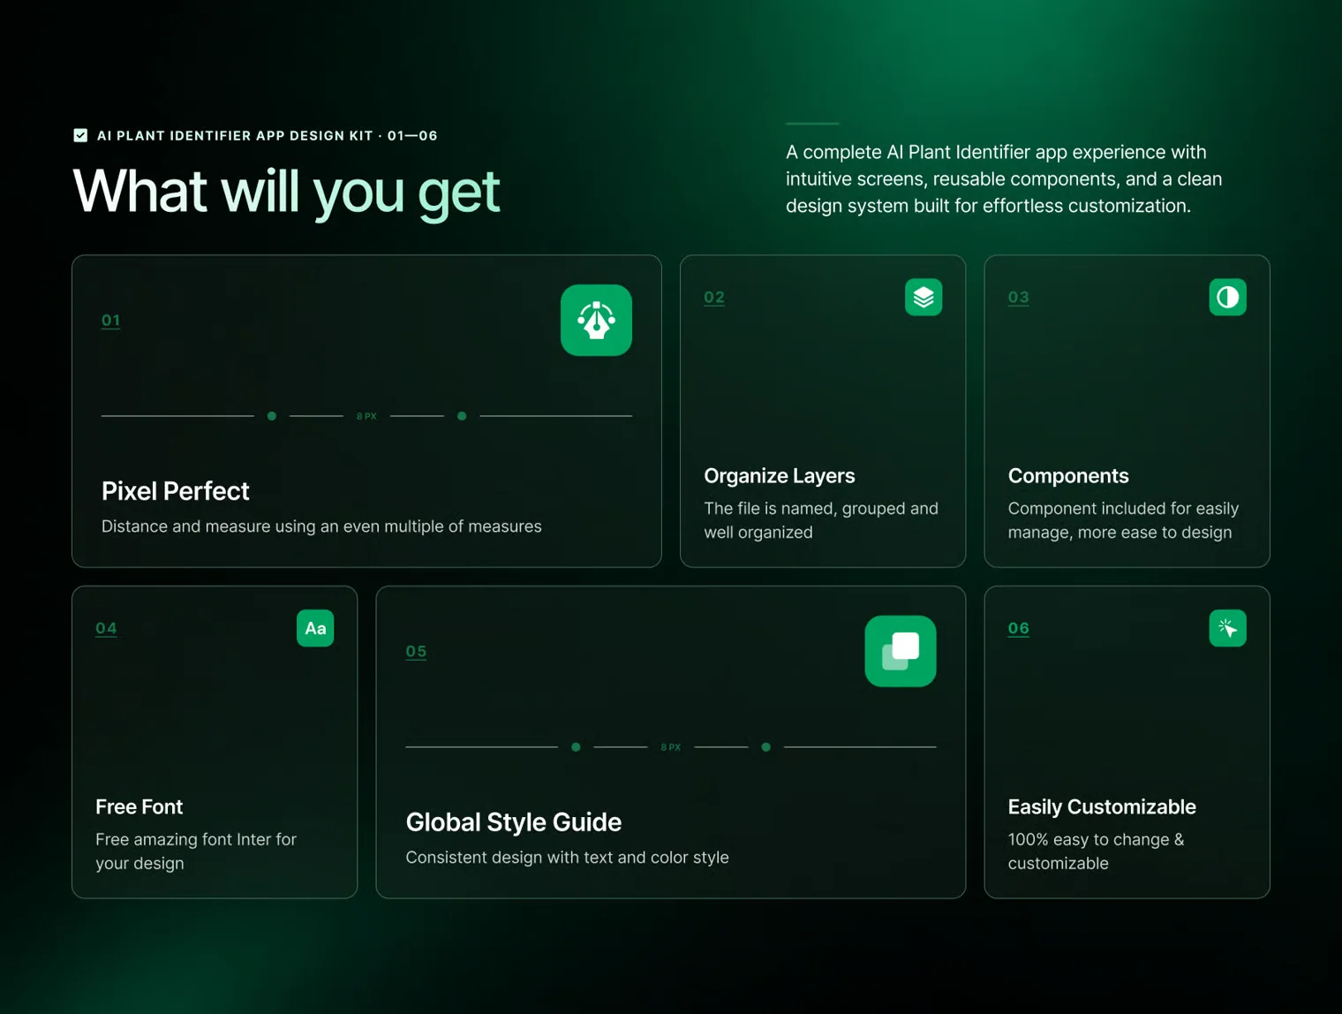1342x1014 pixels.
Task: Select "100% easy to change & customizable" text
Action: [x=1096, y=851]
